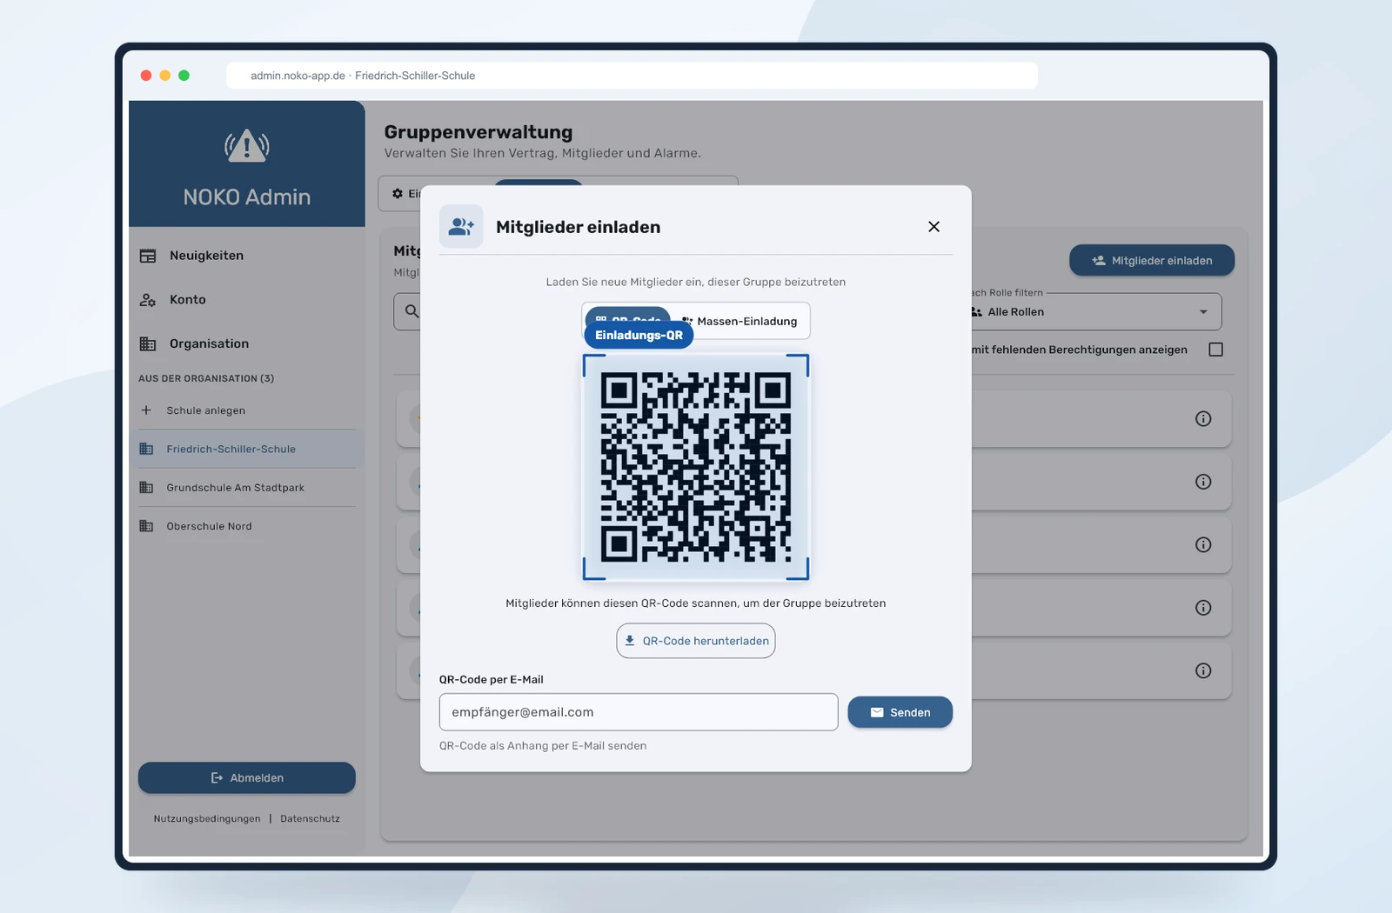This screenshot has height=913, width=1392.
Task: Select the QR-Code tab in dialog
Action: [x=627, y=315]
